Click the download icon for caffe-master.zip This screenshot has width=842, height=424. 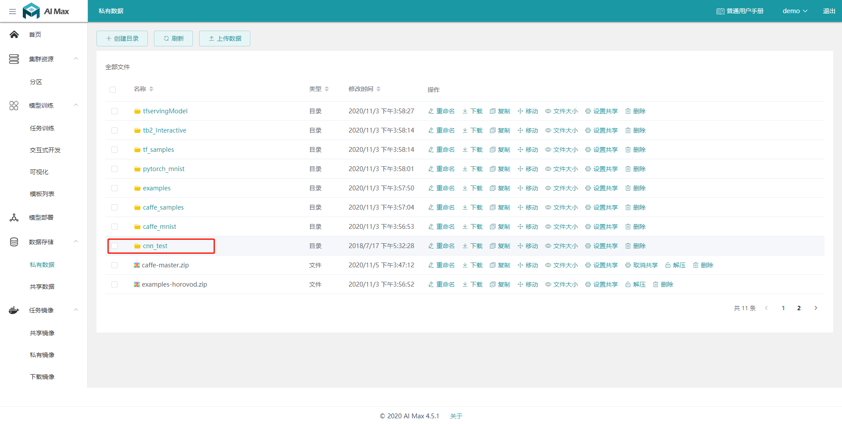click(464, 265)
